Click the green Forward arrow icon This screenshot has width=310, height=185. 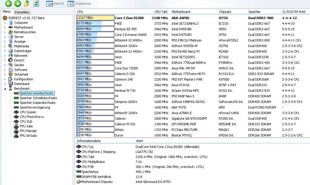pos(17,3)
